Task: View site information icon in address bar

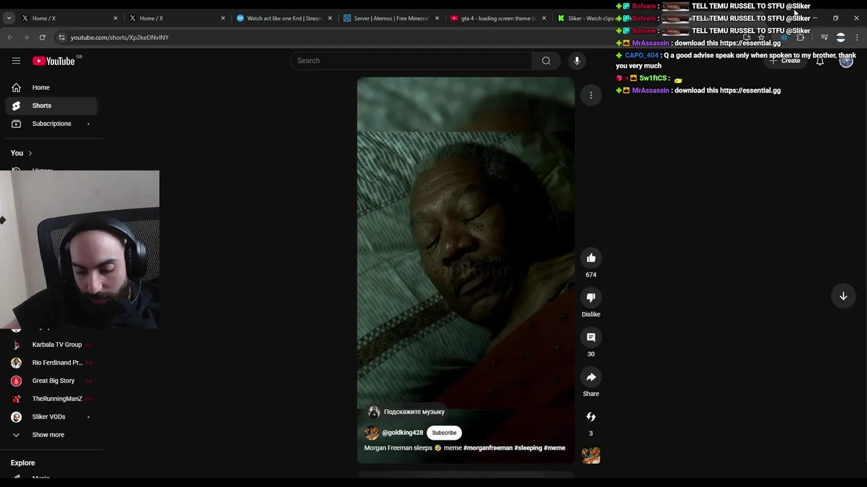Action: pyautogui.click(x=62, y=37)
